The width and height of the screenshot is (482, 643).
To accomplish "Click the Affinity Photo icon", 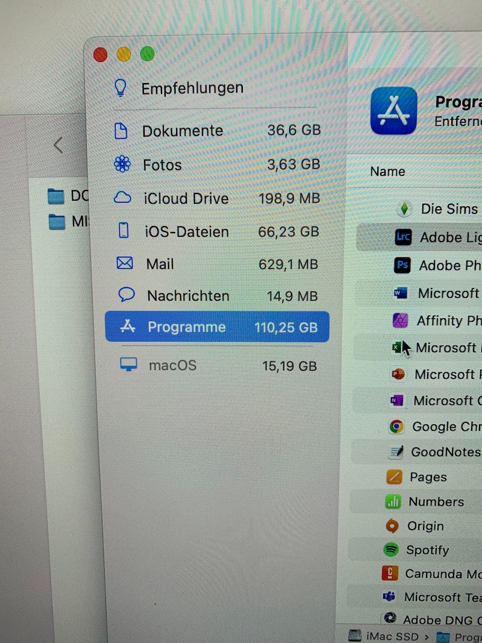I will pyautogui.click(x=400, y=320).
